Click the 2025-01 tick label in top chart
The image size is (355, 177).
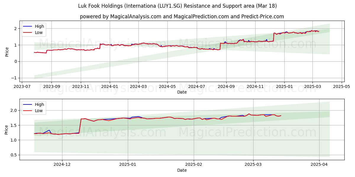click(x=284, y=87)
